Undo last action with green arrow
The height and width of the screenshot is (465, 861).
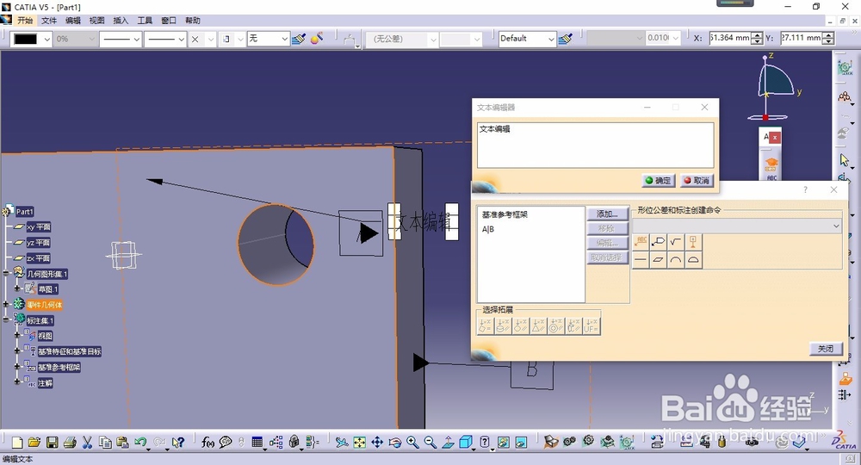(140, 442)
